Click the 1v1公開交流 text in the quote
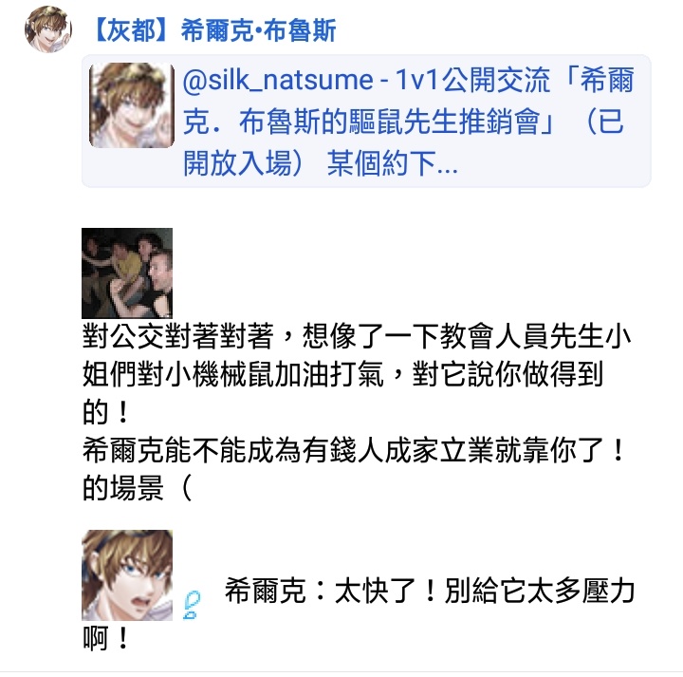 (472, 80)
